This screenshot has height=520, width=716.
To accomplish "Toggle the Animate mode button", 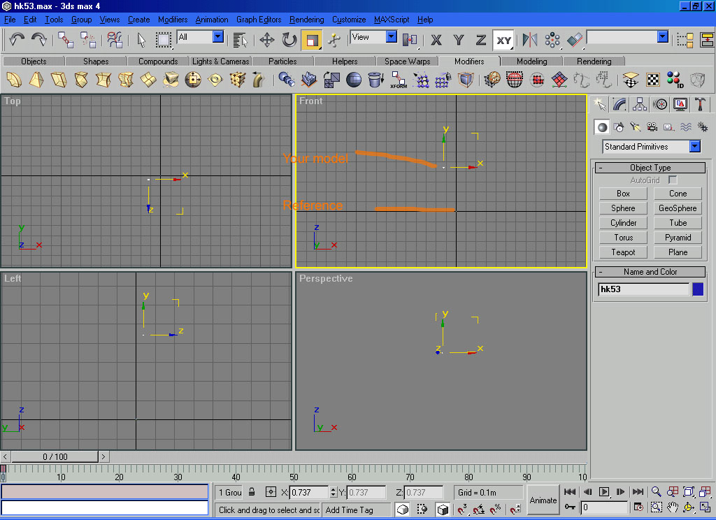I will pos(543,500).
